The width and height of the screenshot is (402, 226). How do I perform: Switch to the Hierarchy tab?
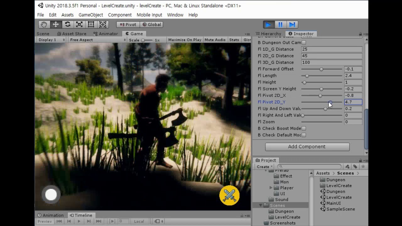pyautogui.click(x=268, y=34)
